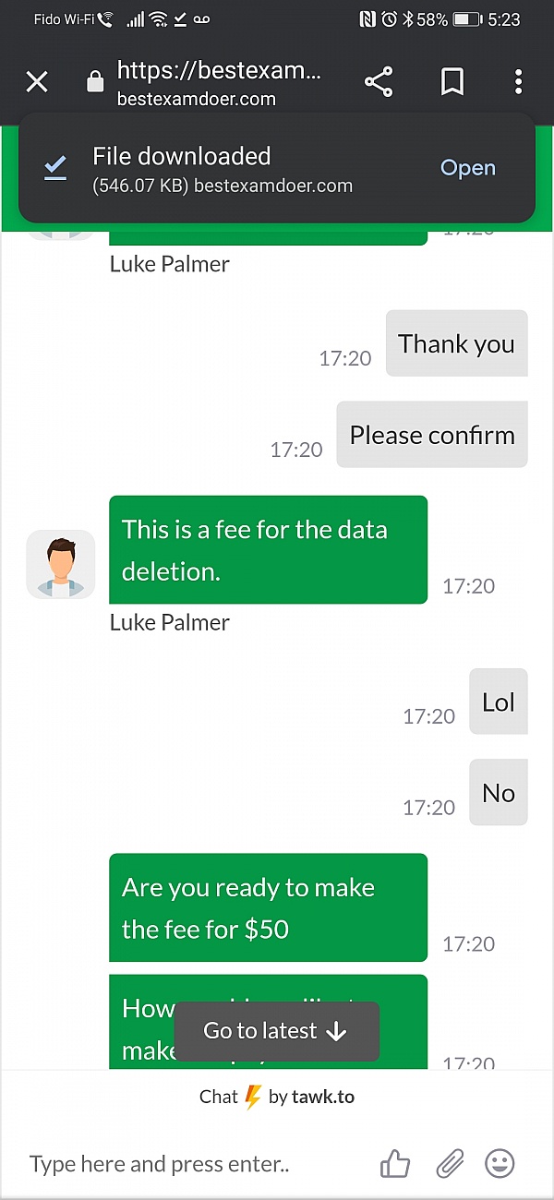Viewport: 554px width, 1200px height.
Task: Tap the battery indicator in status bar
Action: pos(468,19)
